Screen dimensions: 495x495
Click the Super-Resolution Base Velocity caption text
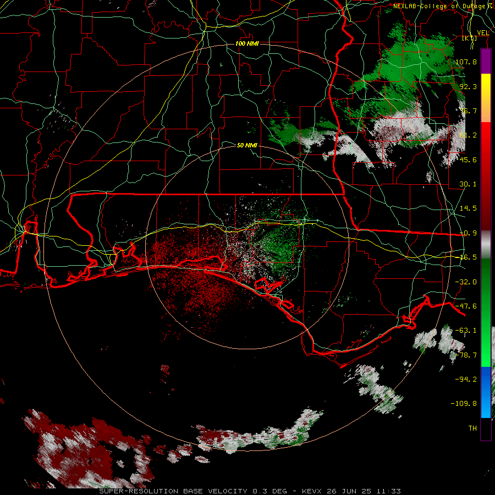point(250,491)
